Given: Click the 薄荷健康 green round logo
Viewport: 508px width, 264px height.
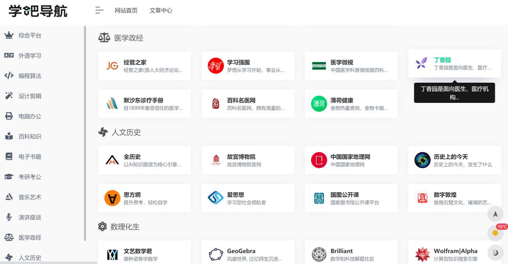Looking at the screenshot, I should coord(319,103).
